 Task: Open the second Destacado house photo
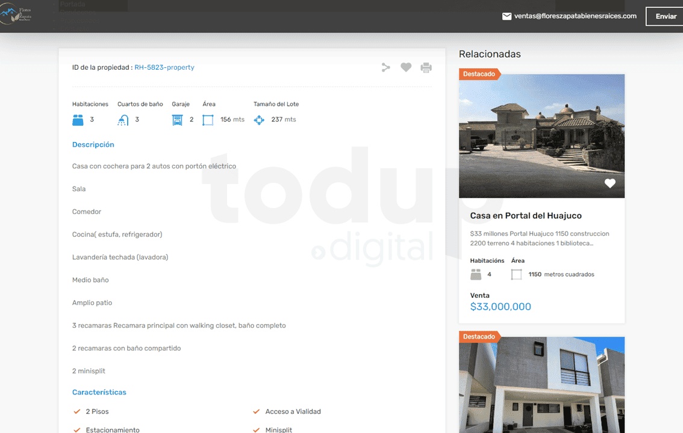(541, 385)
